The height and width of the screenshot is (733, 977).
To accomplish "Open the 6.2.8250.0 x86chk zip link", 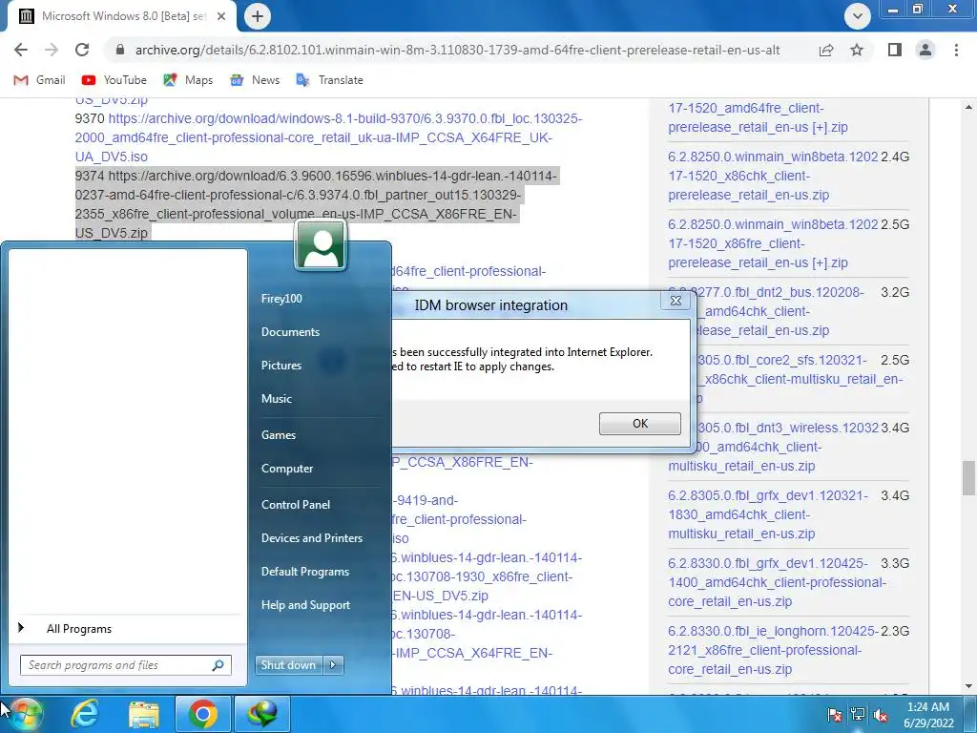I will click(x=773, y=176).
